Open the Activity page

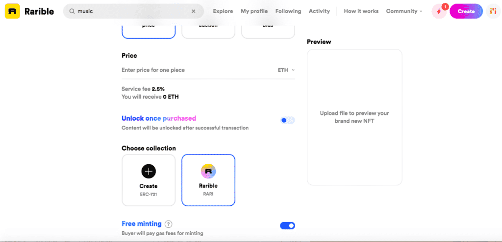coord(319,11)
